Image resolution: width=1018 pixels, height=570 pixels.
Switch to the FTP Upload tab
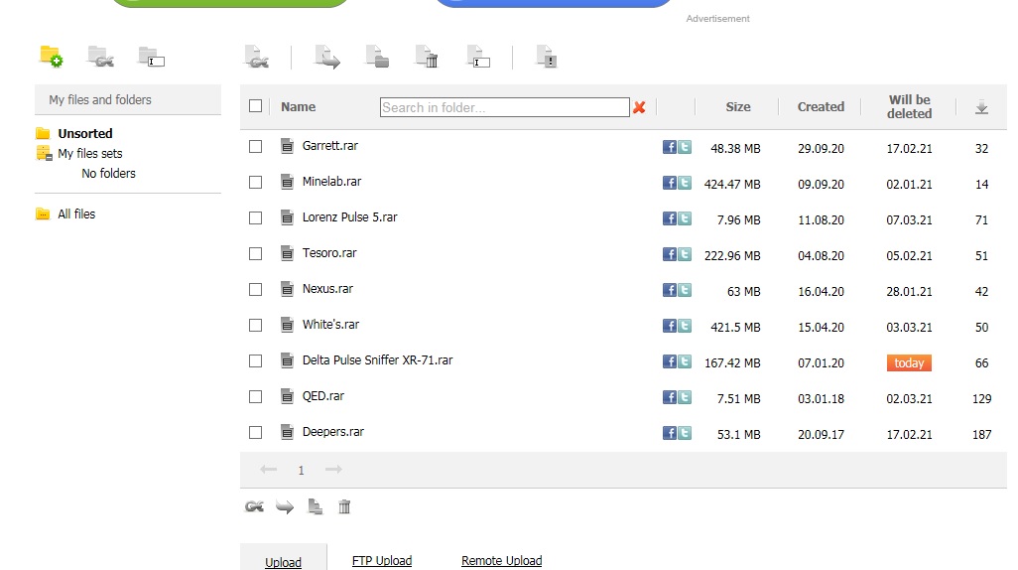tap(382, 560)
